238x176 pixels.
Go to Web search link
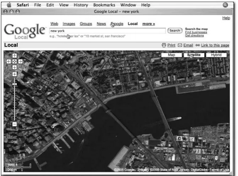(54, 24)
